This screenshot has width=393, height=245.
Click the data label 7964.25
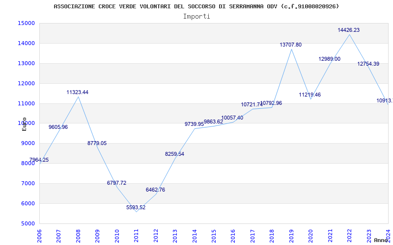pyautogui.click(x=39, y=160)
